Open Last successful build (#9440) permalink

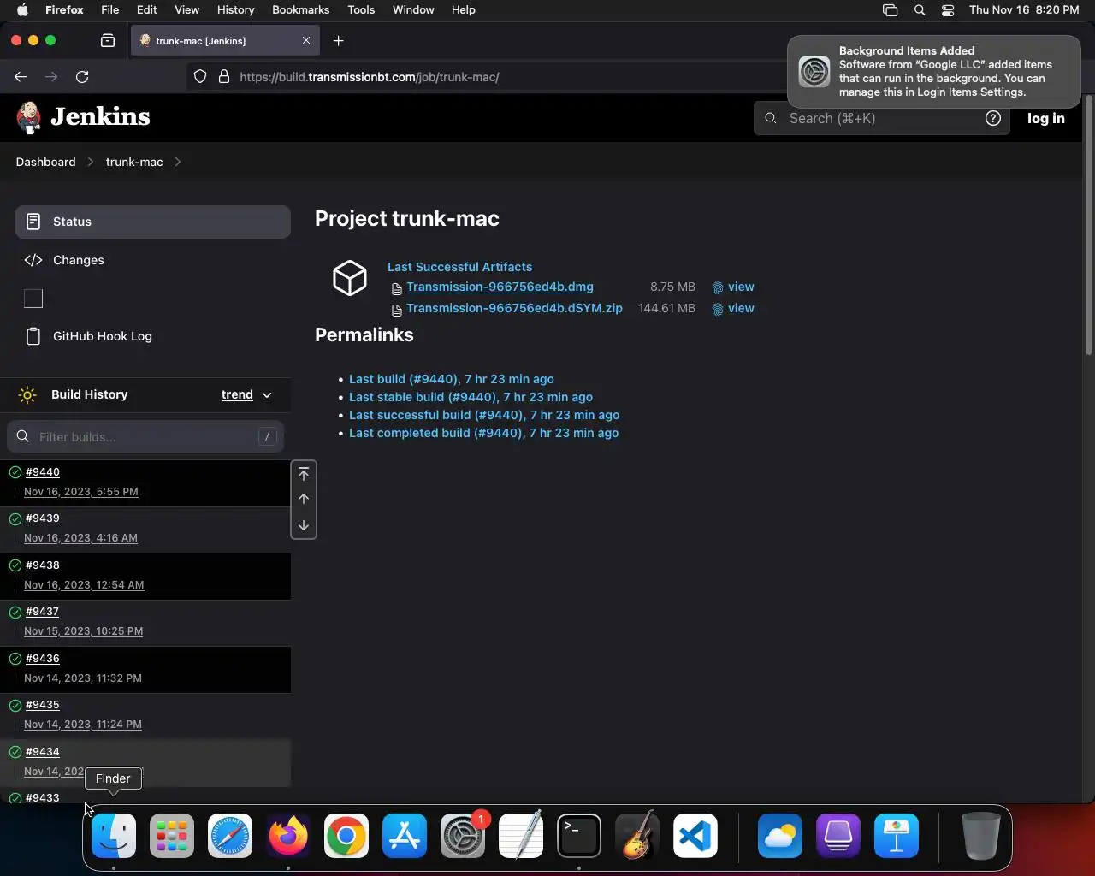(x=484, y=415)
